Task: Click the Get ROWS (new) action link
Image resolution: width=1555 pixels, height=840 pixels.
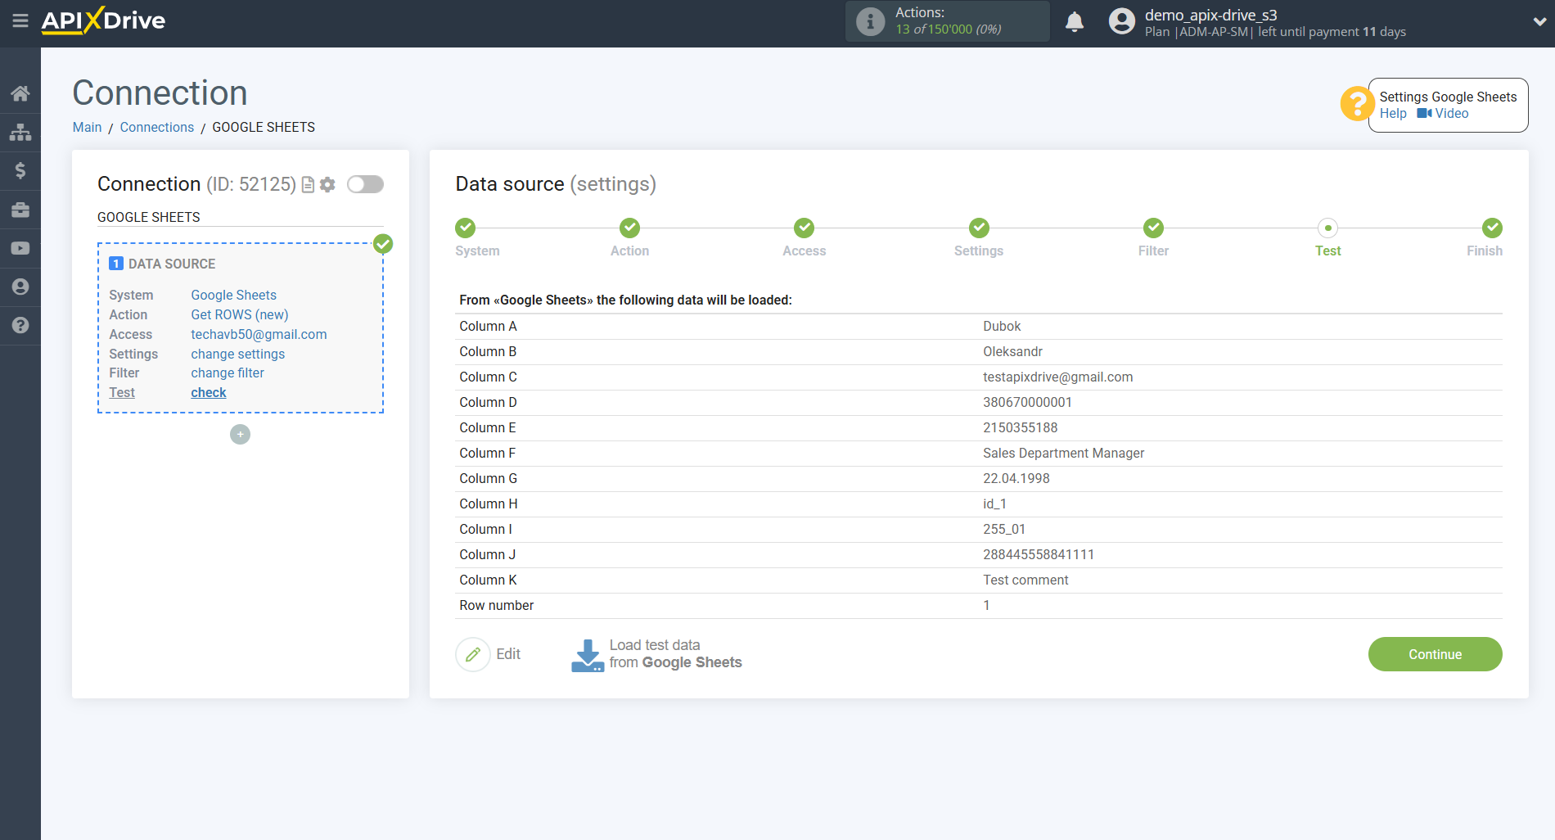Action: [x=240, y=314]
